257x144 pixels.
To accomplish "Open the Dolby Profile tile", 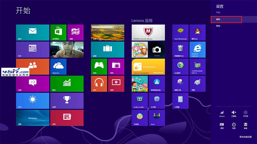I will [140, 100].
